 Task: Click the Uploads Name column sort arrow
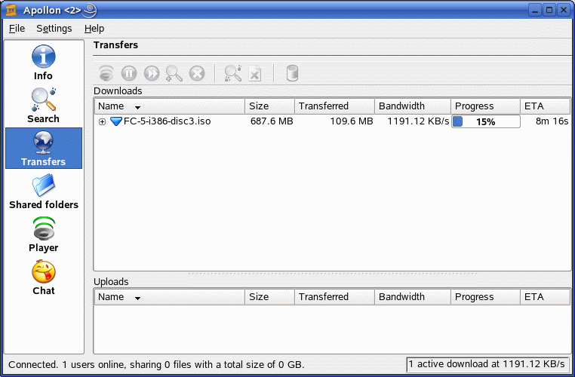137,298
